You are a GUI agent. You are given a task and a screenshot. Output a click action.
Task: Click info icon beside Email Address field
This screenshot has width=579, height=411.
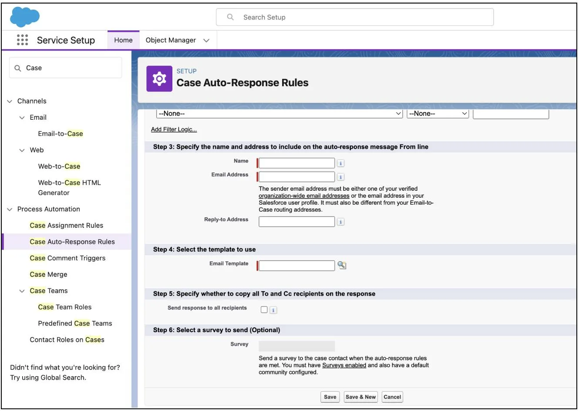pos(341,177)
